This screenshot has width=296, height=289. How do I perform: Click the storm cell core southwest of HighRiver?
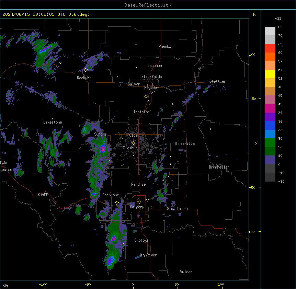click(110, 261)
